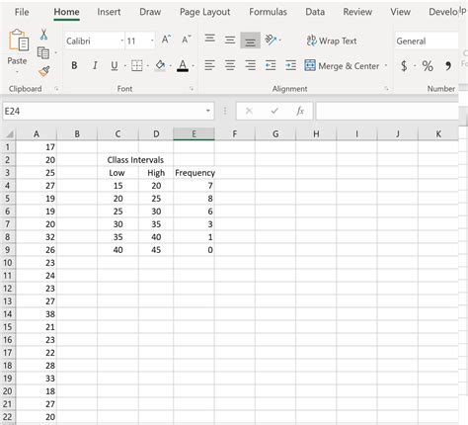Center text horizontally in cell
This screenshot has width=468, height=425.
coord(230,65)
